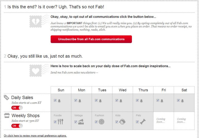Screen dimensions: 199x138
Task: Click the Pets bone icon
Action: click(x=143, y=122)
